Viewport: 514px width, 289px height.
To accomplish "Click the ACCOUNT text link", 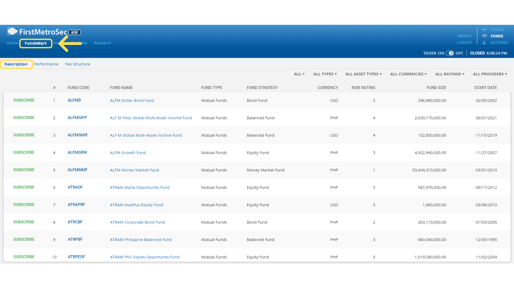I will click(x=499, y=43).
